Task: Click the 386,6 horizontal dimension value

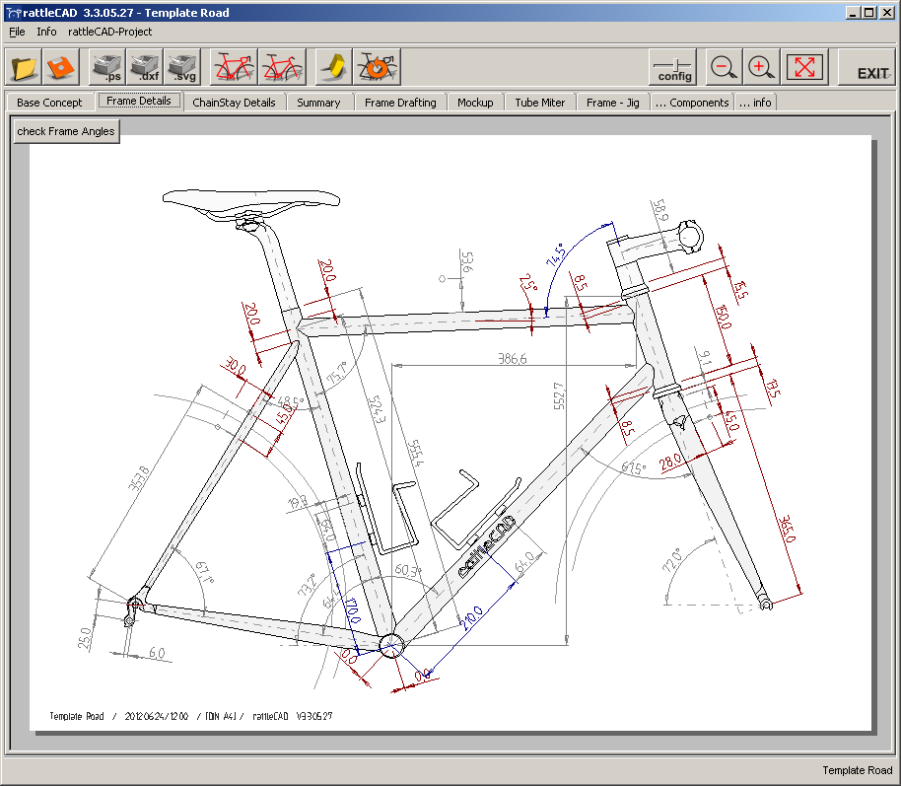Action: (x=512, y=359)
